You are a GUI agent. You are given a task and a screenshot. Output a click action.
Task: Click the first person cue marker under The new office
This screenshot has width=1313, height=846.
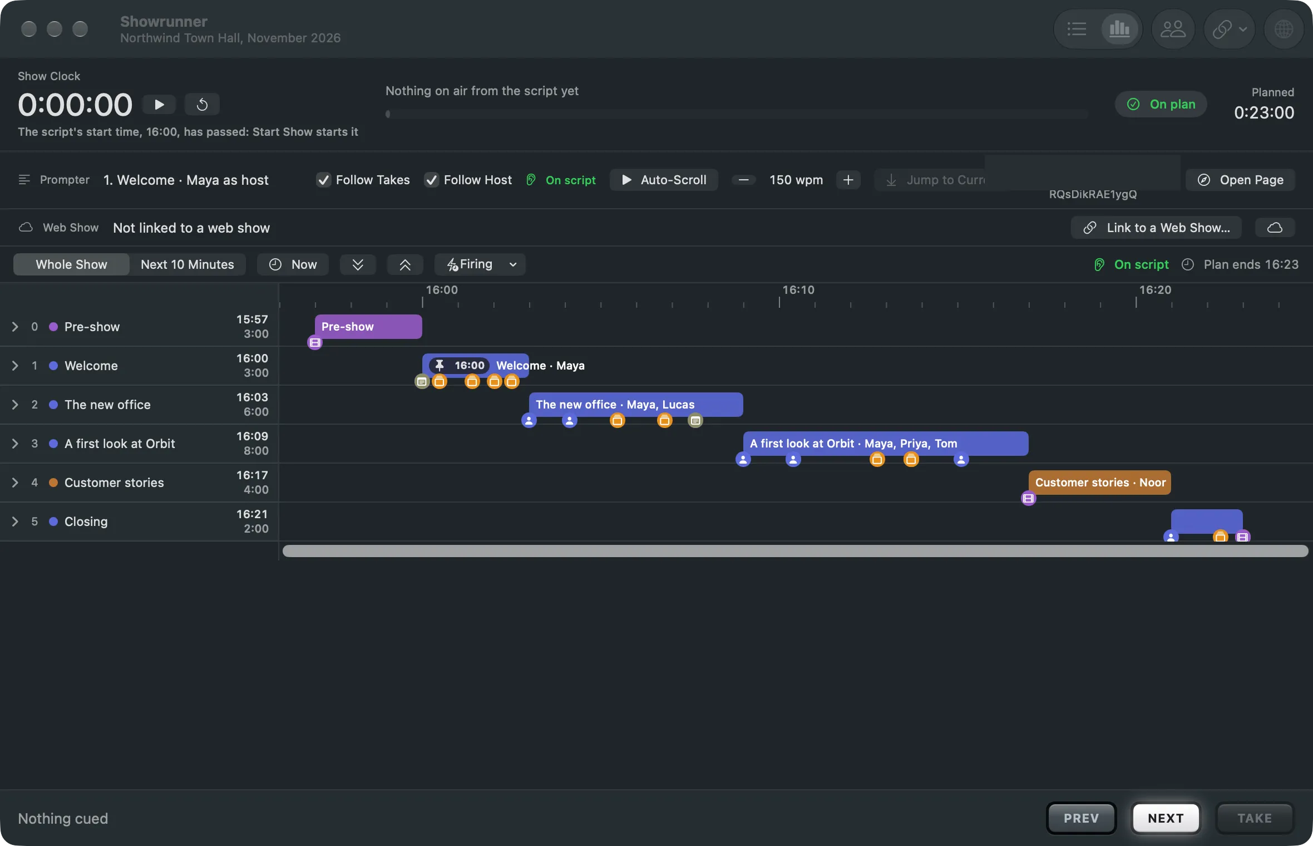(x=529, y=421)
